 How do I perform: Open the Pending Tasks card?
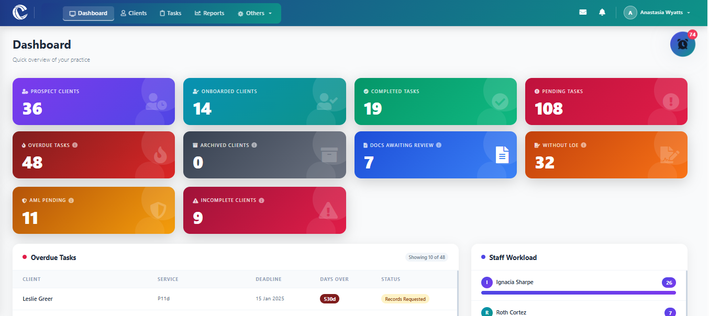click(x=606, y=101)
